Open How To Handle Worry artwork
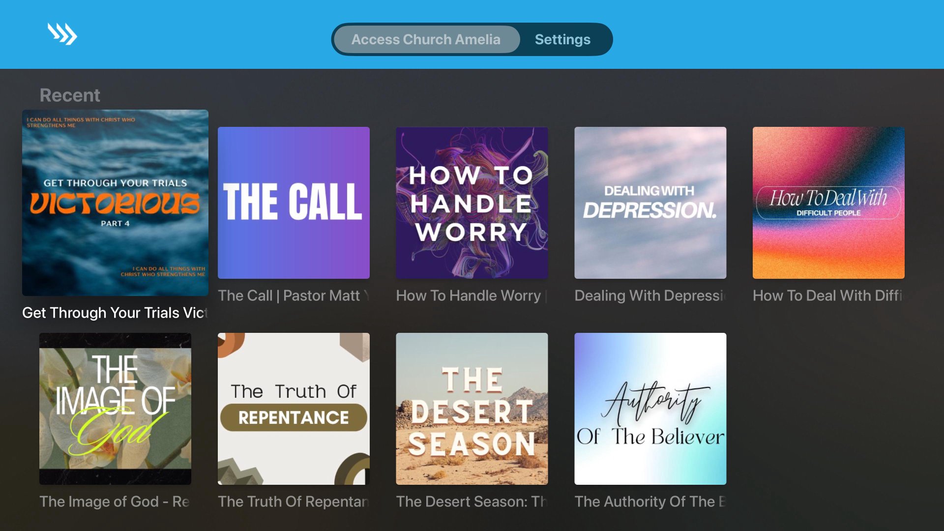Image resolution: width=944 pixels, height=531 pixels. point(472,203)
